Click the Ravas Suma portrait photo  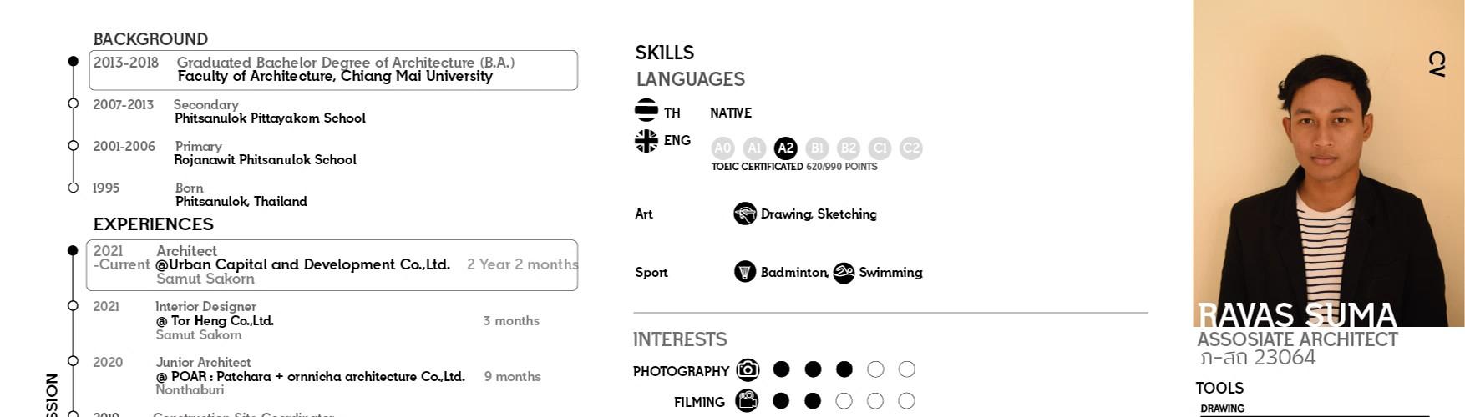pos(1329,163)
